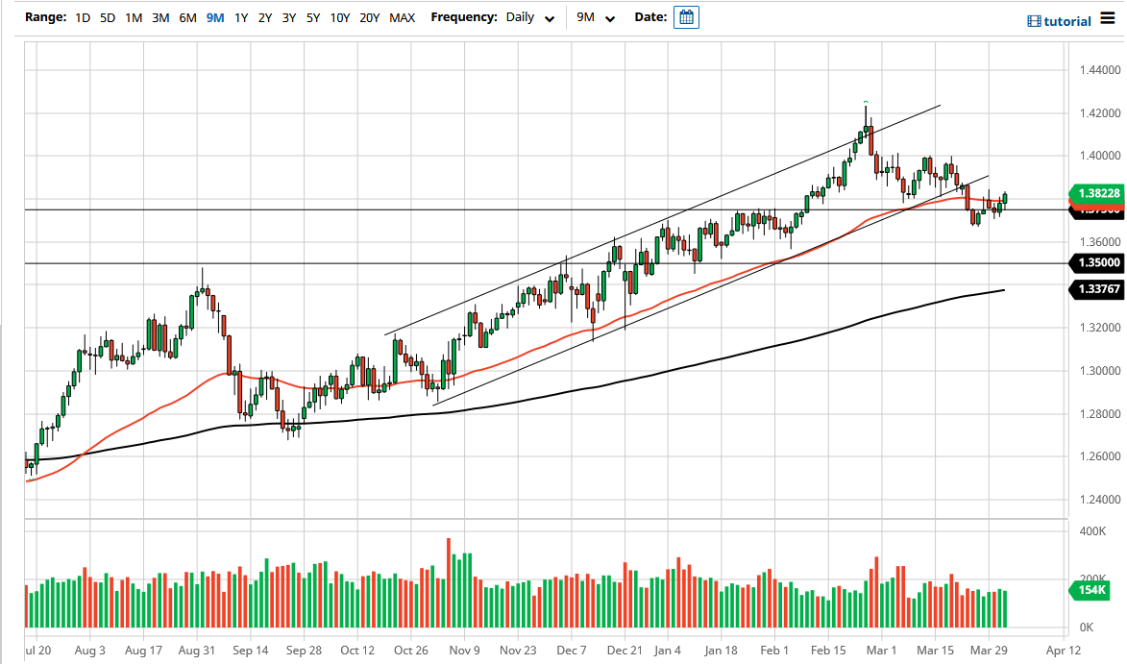Expand the Daily frequency chevron
1127x664 pixels.
(x=548, y=17)
